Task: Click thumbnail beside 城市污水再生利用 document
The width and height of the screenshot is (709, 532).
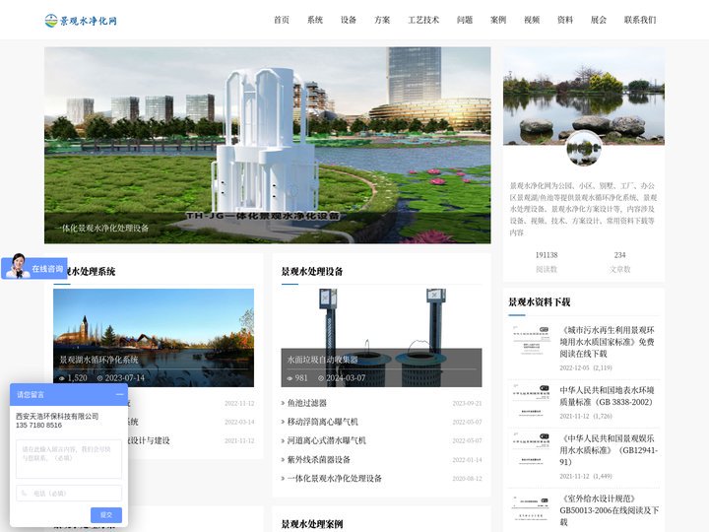Action: point(532,340)
